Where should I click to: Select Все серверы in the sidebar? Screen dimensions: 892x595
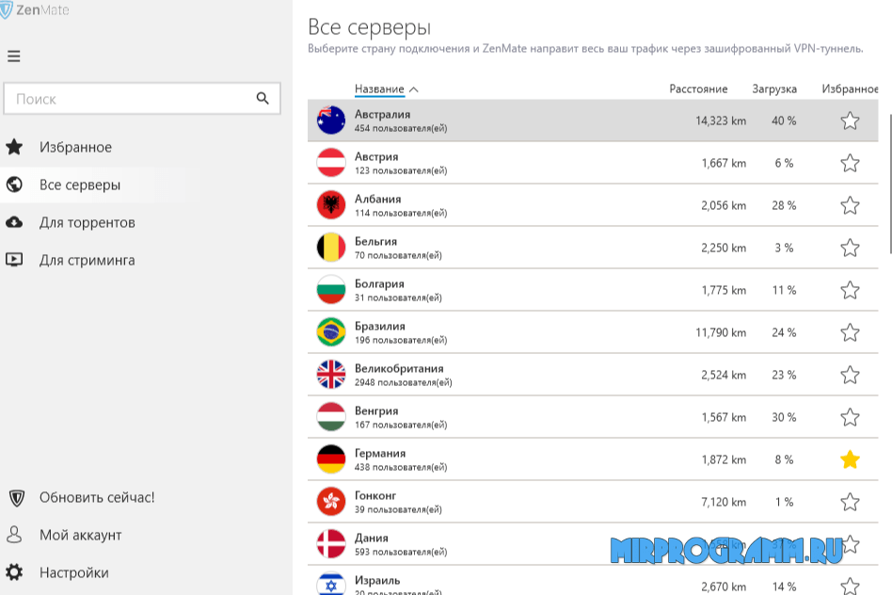tap(80, 185)
